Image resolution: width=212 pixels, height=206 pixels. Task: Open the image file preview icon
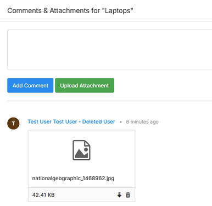click(81, 150)
